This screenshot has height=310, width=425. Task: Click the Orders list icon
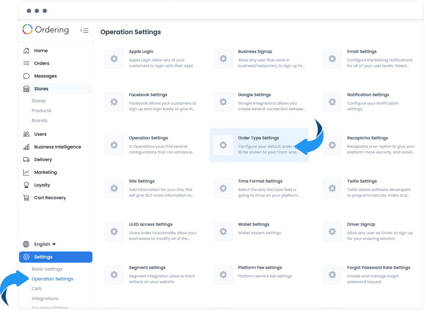(26, 63)
